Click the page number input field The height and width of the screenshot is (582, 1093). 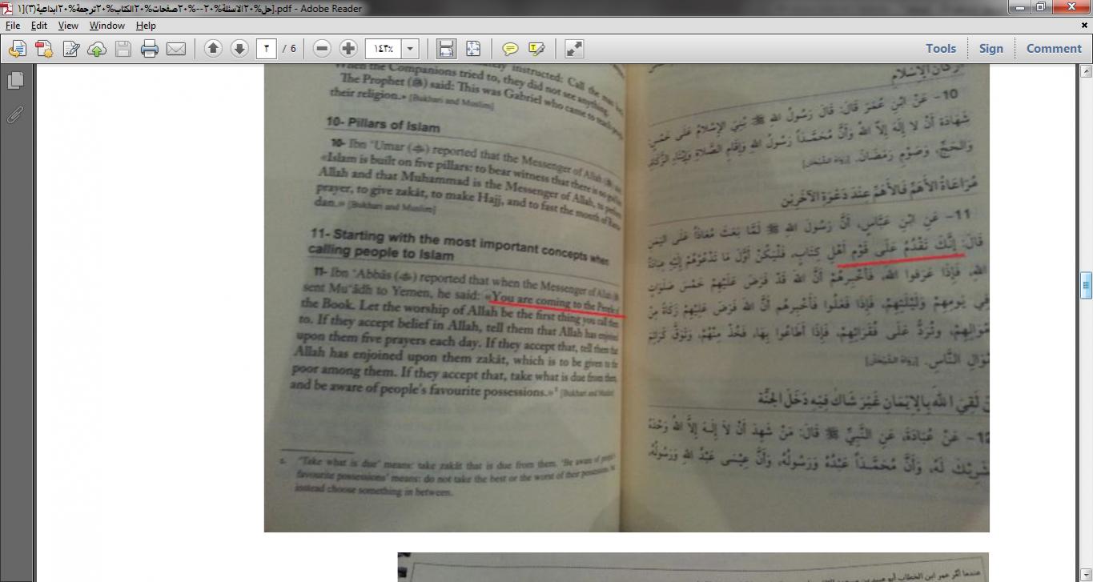[266, 49]
